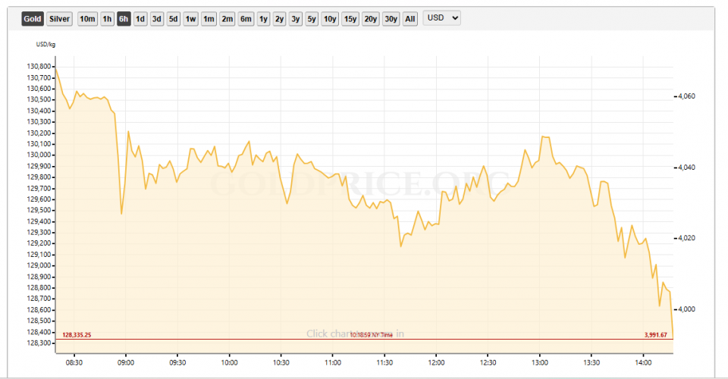Display All available price history
The image size is (728, 379).
pyautogui.click(x=409, y=19)
